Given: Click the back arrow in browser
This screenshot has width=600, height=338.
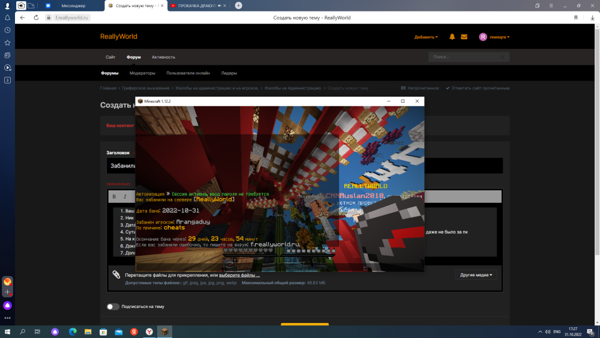Looking at the screenshot, I should (x=23, y=17).
